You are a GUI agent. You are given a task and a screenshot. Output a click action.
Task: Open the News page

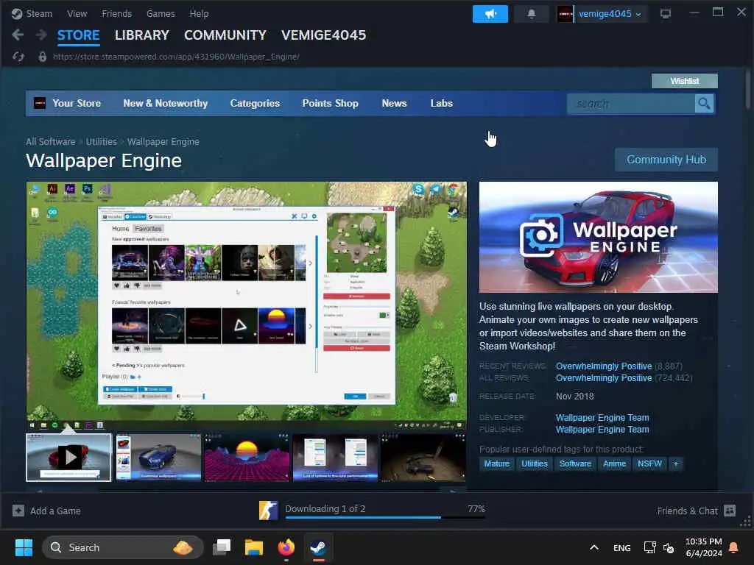[395, 103]
